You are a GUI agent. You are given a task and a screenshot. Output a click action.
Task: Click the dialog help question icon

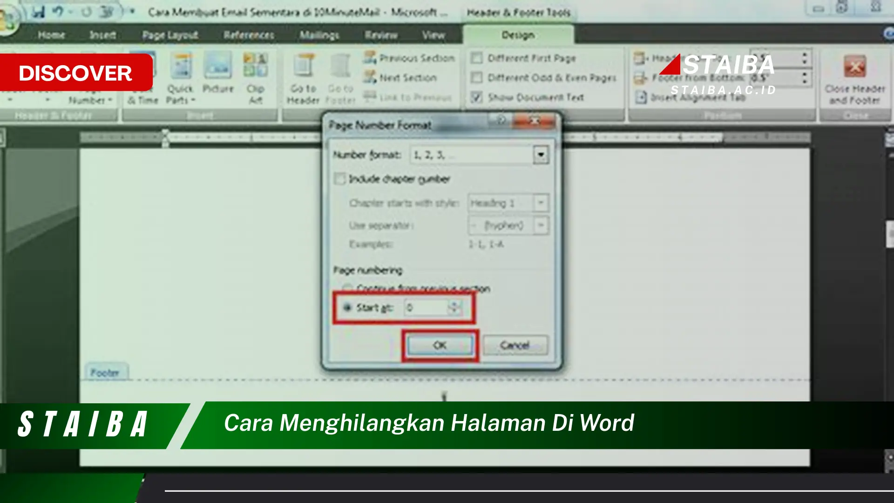pyautogui.click(x=501, y=121)
